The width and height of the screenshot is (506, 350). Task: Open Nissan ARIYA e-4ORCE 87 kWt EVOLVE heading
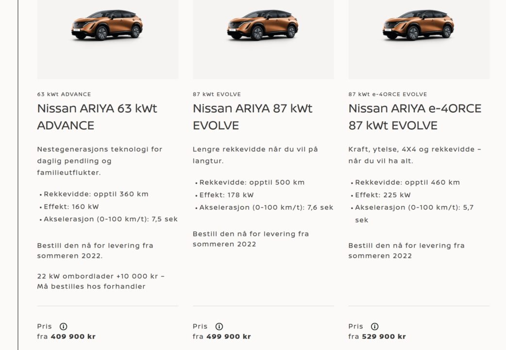point(415,117)
